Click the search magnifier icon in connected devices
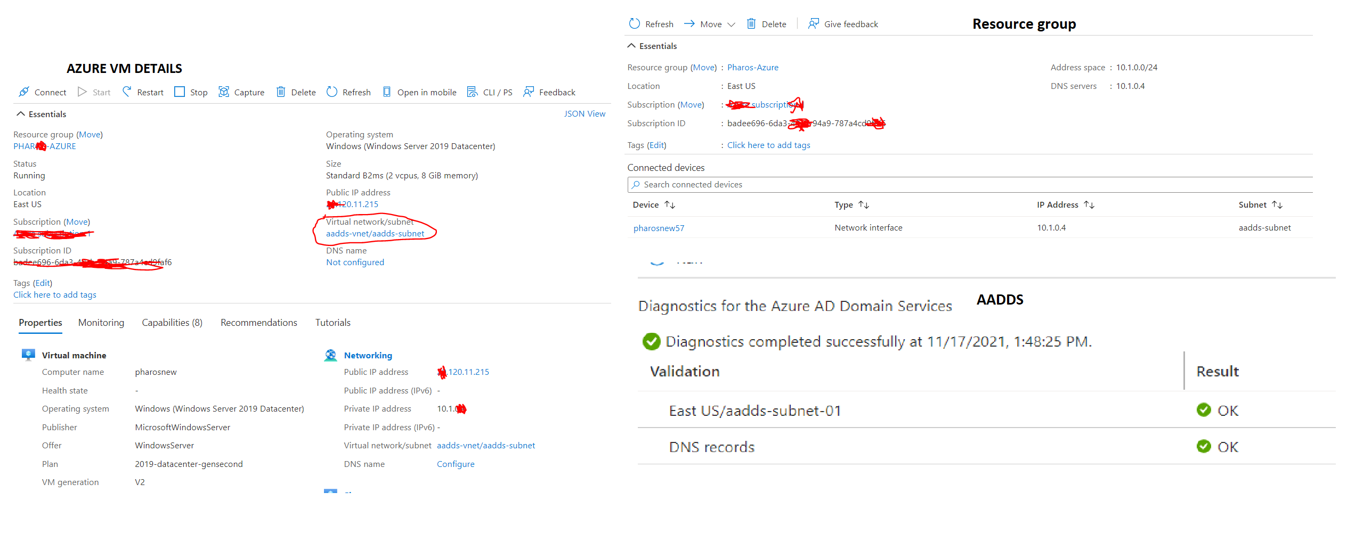 [x=636, y=185]
